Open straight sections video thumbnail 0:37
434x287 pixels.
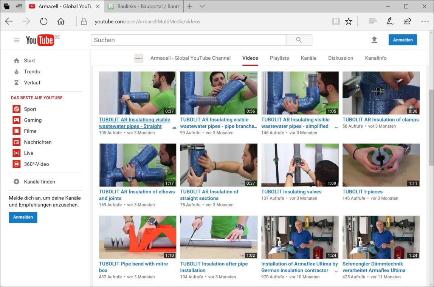(x=219, y=165)
